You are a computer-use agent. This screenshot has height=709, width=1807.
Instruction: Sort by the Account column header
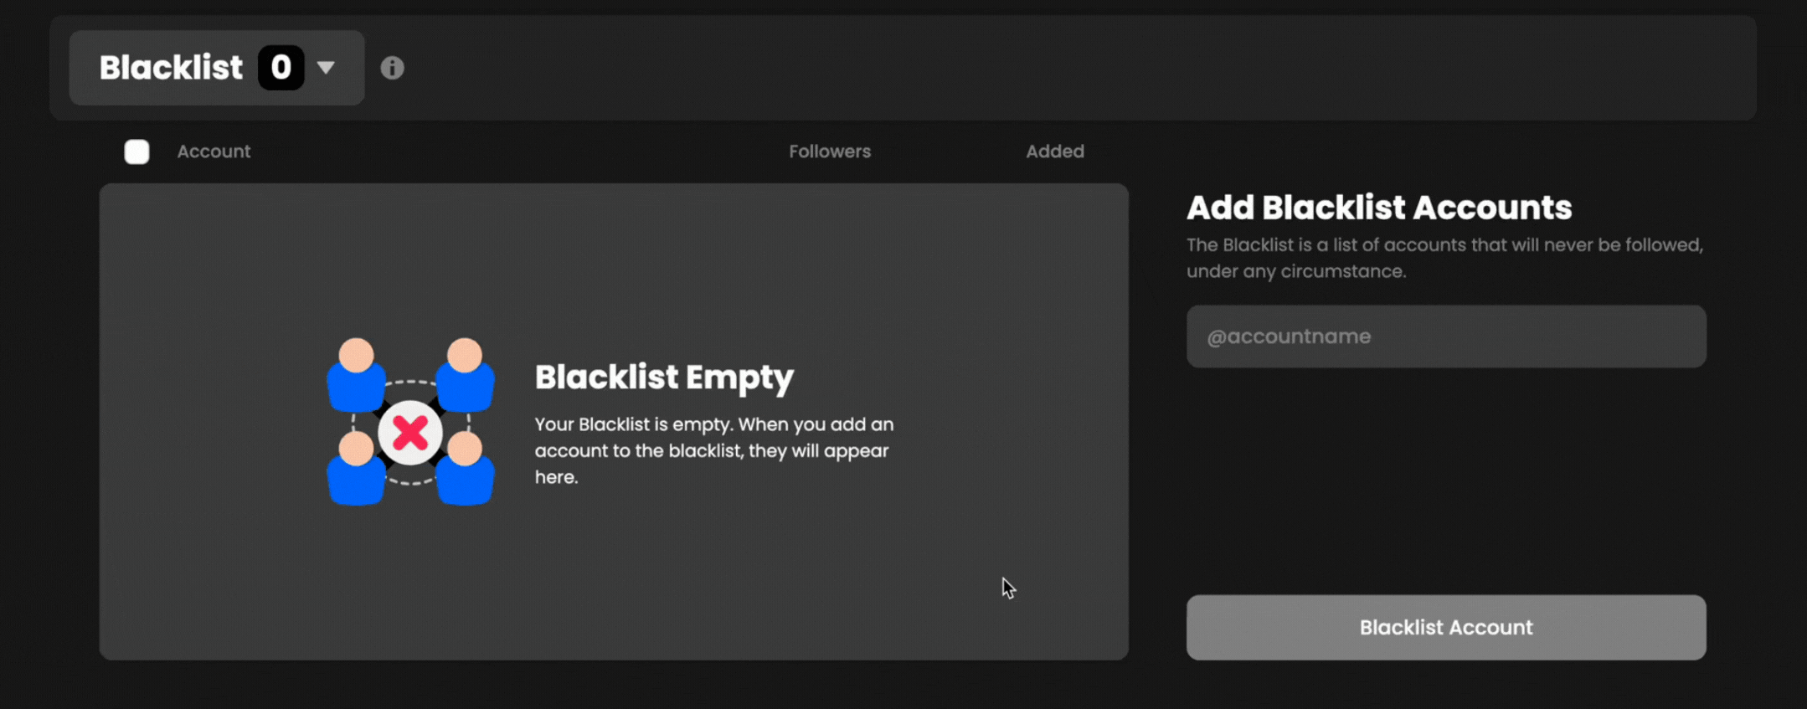click(214, 152)
